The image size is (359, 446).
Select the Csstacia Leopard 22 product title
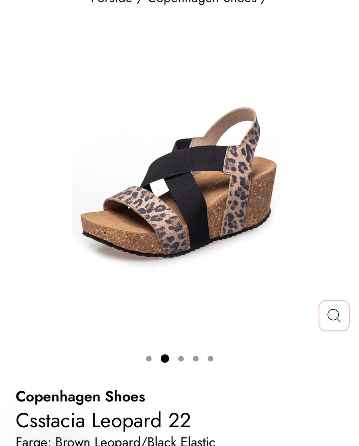(103, 420)
